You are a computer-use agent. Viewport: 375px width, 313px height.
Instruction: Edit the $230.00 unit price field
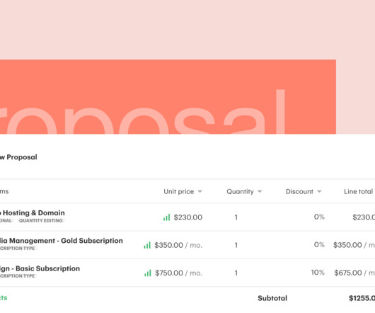coord(188,217)
